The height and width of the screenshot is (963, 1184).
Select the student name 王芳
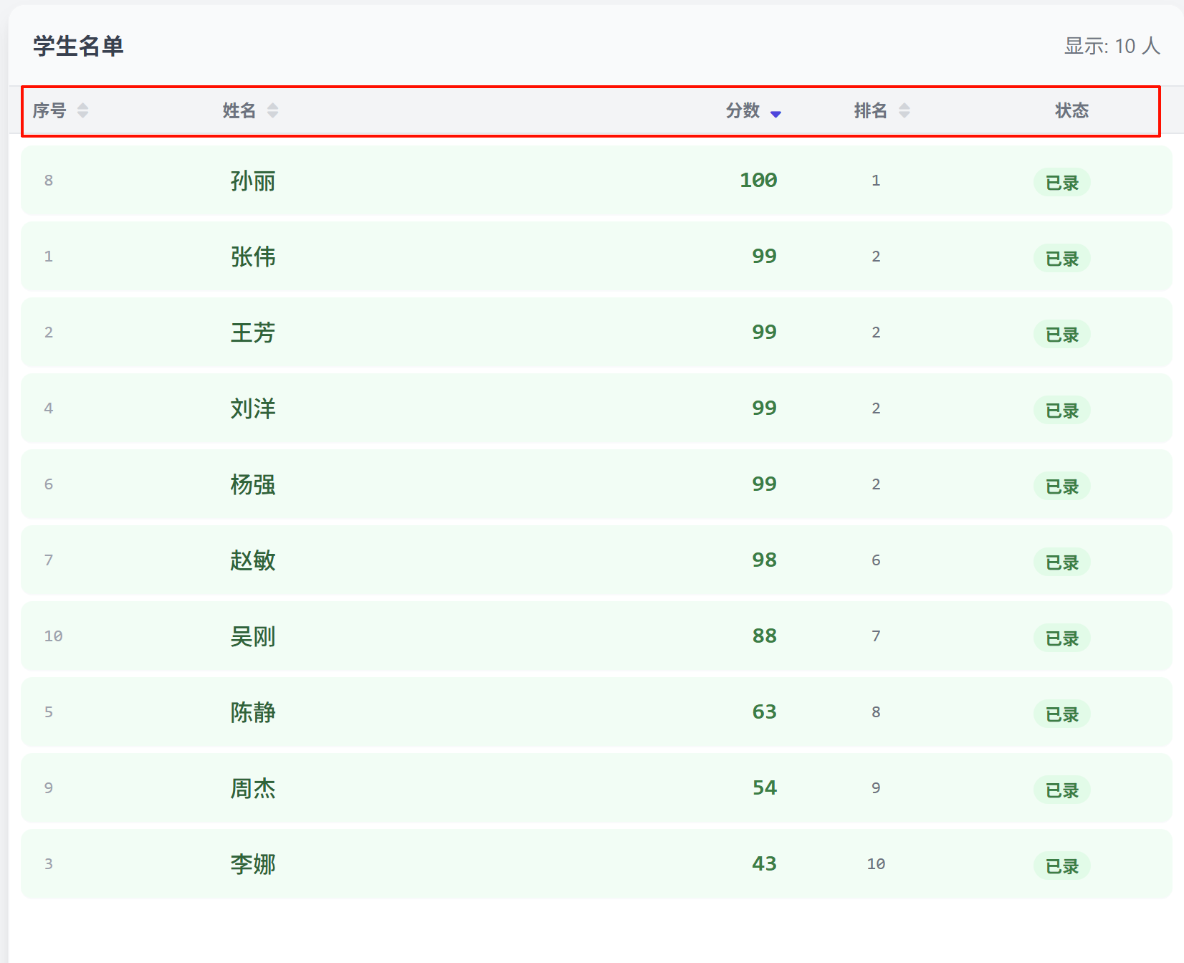[x=253, y=332]
